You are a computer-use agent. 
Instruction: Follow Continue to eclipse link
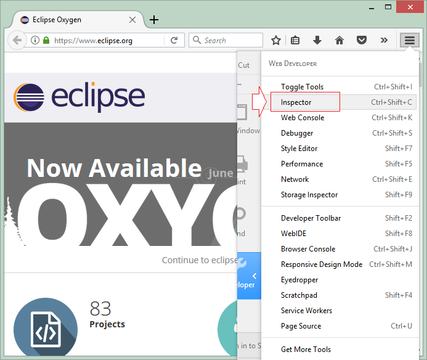pos(200,260)
